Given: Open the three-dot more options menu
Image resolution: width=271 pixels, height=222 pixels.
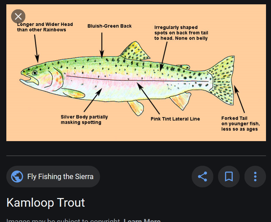Looking at the screenshot, I should click(x=255, y=176).
